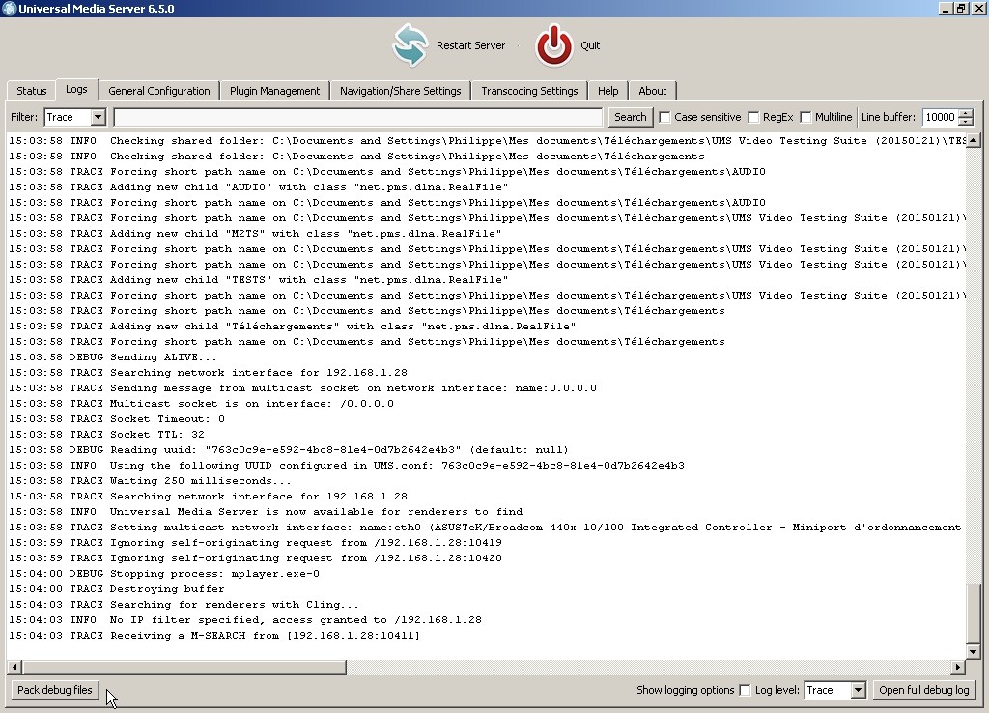This screenshot has height=713, width=989.
Task: Click the 'No IP filter specified' log line
Action: point(245,620)
